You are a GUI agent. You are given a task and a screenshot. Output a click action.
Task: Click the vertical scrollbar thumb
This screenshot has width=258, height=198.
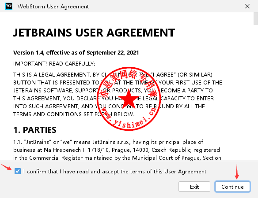(x=256, y=18)
